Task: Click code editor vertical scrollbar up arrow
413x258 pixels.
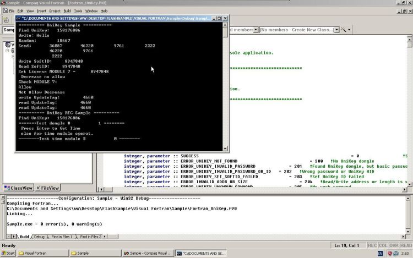Action: point(410,40)
